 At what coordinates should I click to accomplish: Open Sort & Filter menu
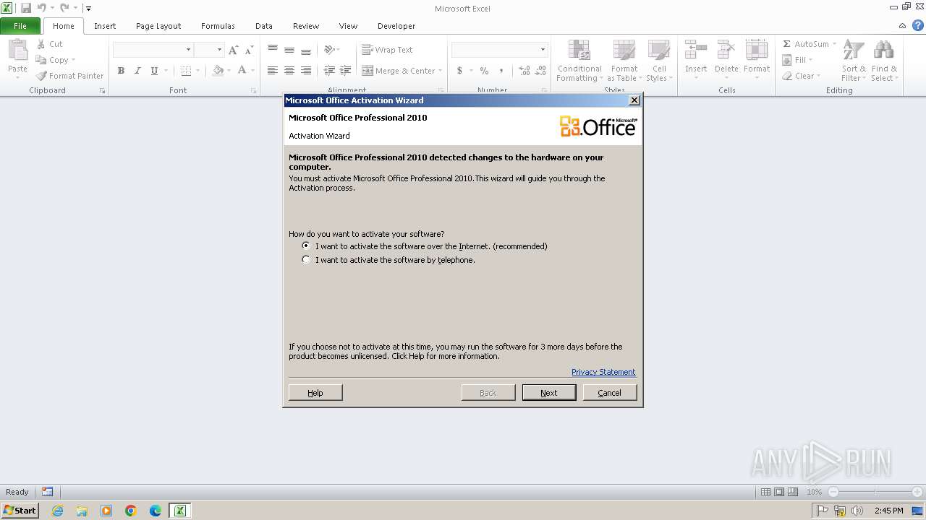coord(854,61)
